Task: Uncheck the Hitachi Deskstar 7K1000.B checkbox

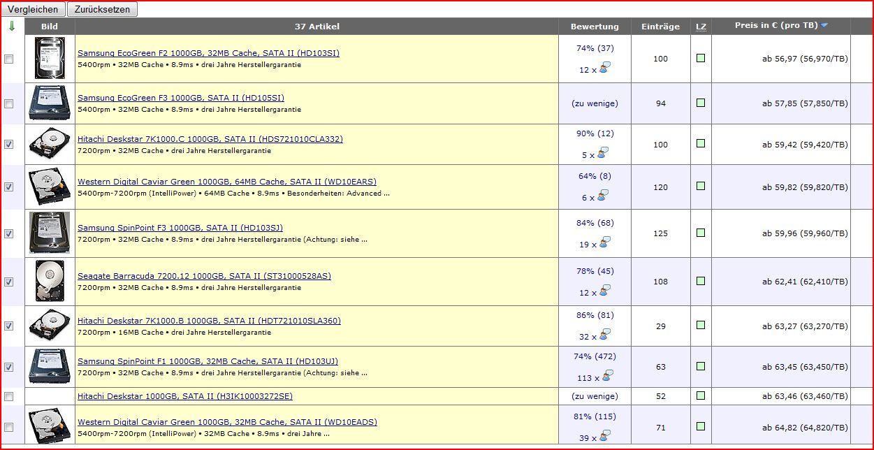Action: tap(8, 326)
